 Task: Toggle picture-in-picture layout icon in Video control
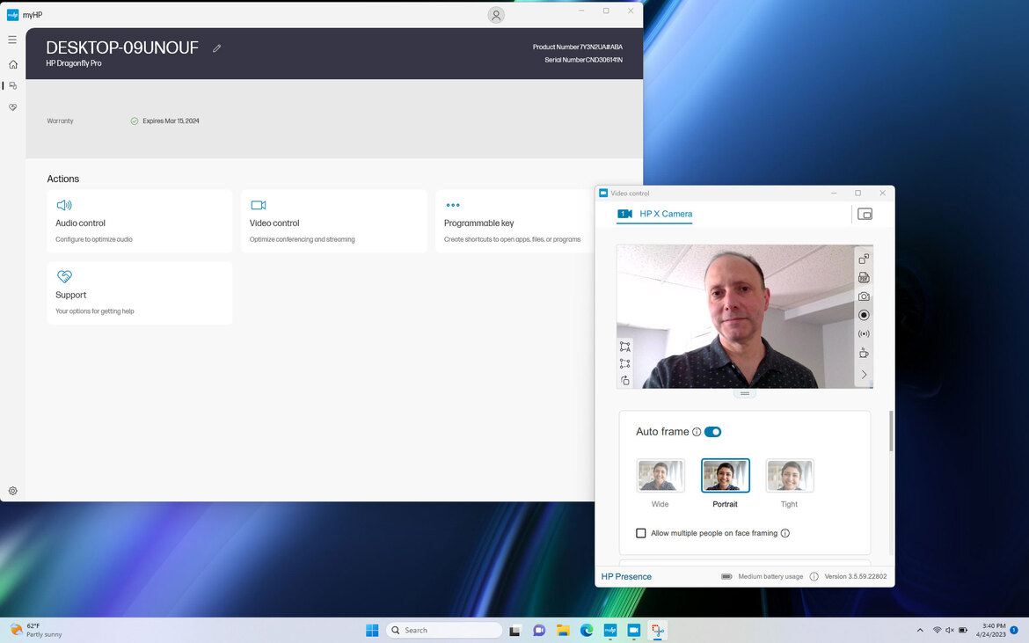[x=865, y=214]
